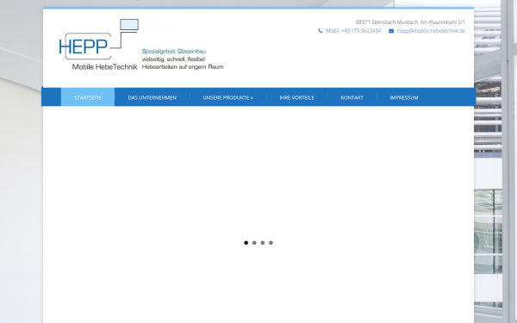
Task: Click the envelope icon beside email address
Action: pyautogui.click(x=391, y=31)
